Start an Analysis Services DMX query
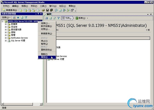The image size is (154, 110). click(30, 10)
